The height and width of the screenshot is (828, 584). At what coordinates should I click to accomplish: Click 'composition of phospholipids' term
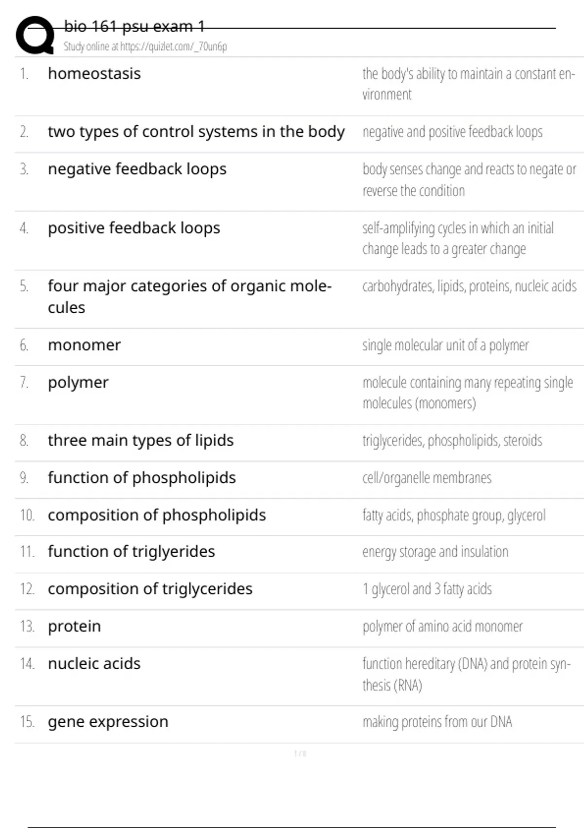(x=157, y=515)
